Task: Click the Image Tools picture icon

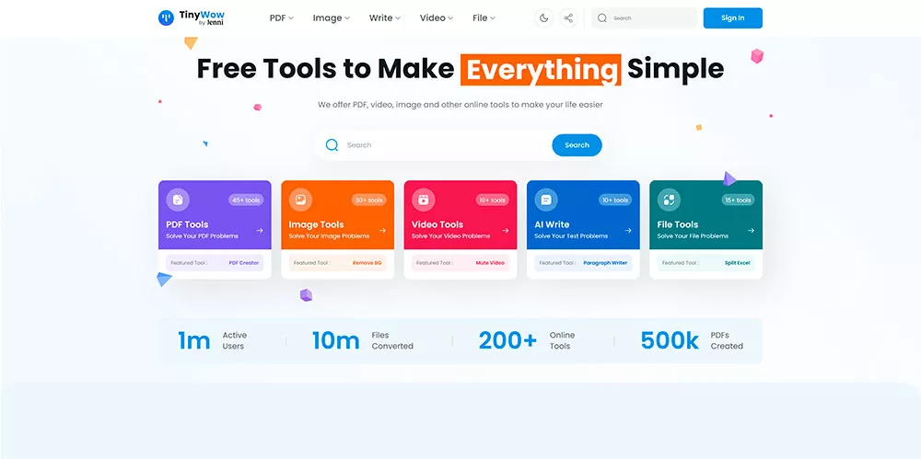Action: [301, 201]
